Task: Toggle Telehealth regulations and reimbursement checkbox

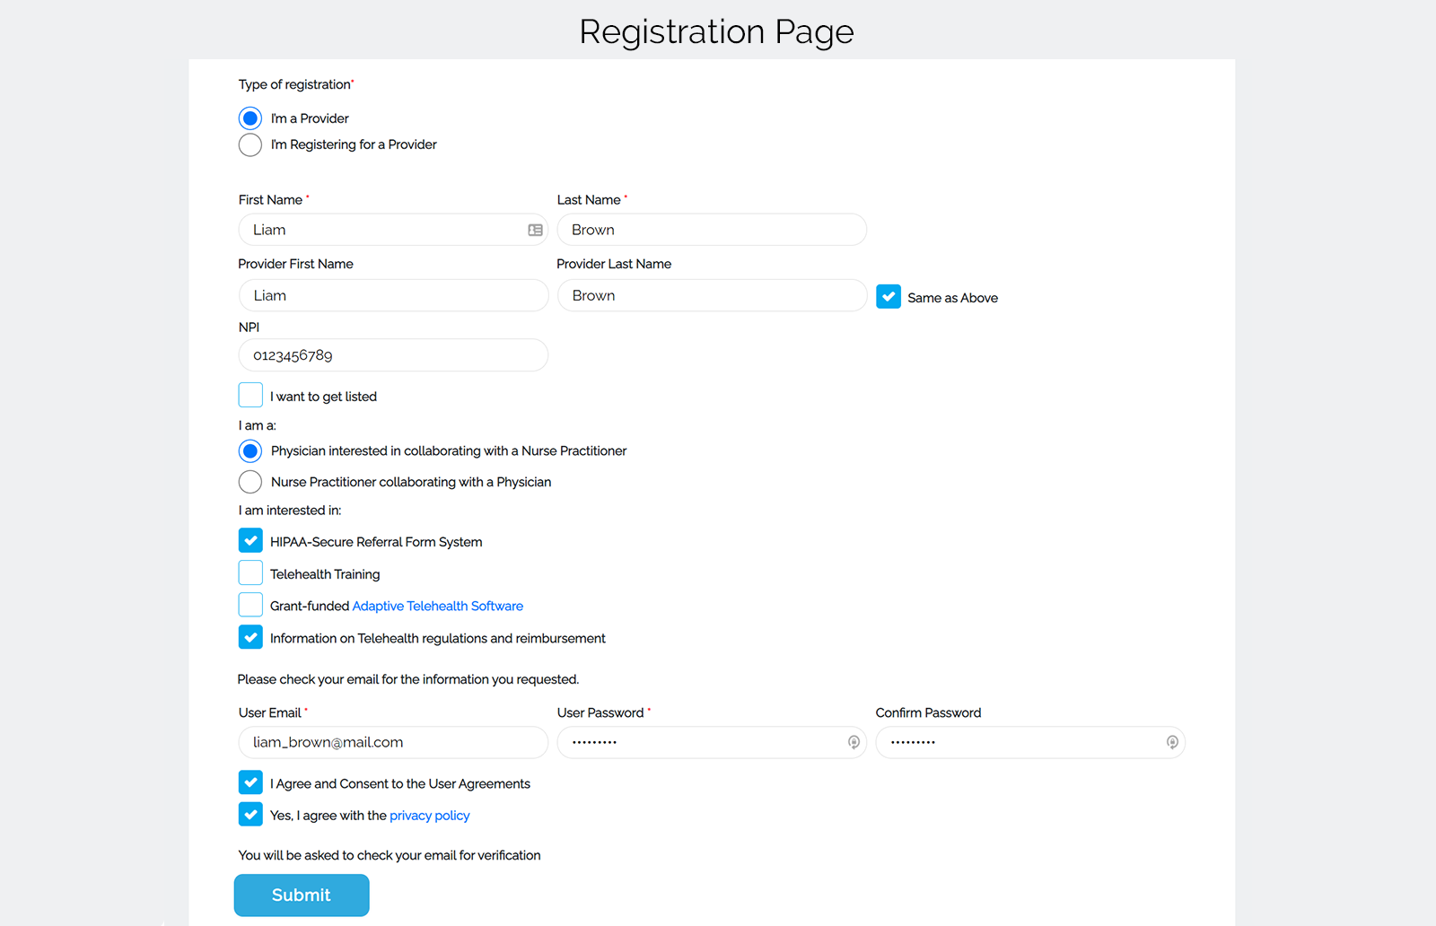Action: pyautogui.click(x=250, y=638)
